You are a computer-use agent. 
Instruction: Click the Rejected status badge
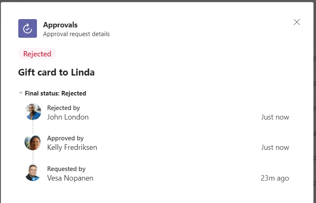coord(37,54)
